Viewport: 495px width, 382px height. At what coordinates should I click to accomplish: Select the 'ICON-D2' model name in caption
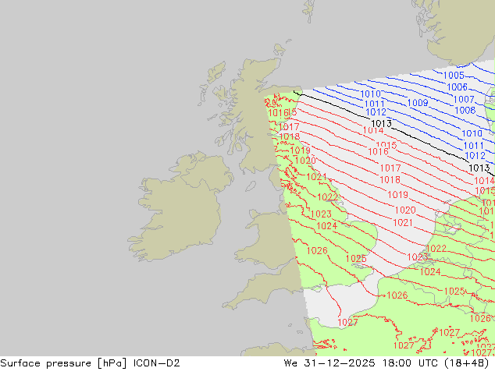click(157, 363)
